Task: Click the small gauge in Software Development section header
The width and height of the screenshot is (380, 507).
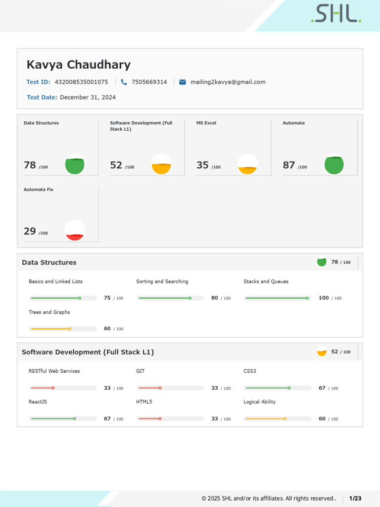Action: tap(322, 352)
